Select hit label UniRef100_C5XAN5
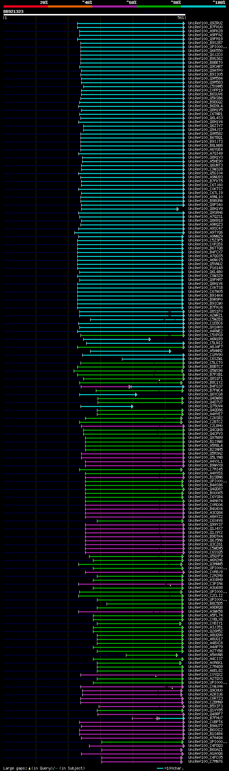 (205, 86)
